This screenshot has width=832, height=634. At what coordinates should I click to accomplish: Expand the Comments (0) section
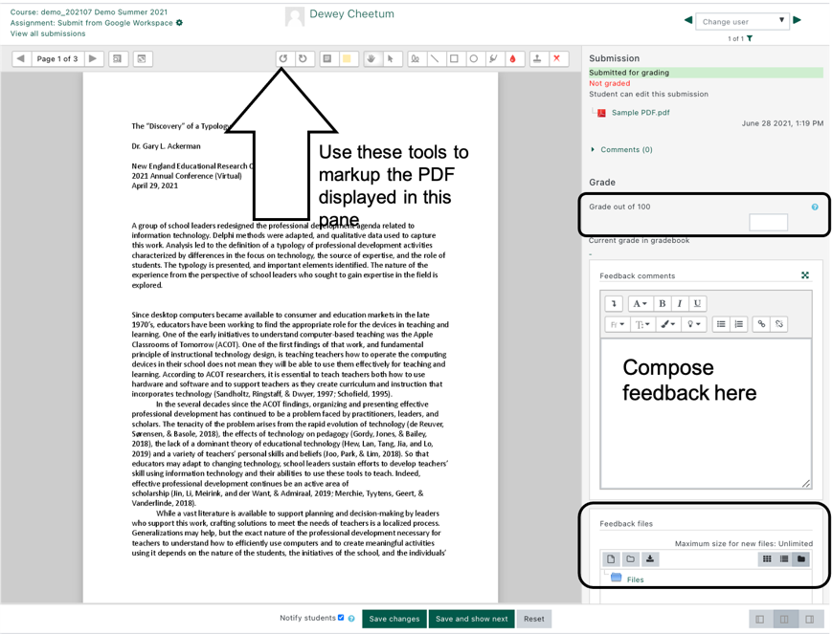click(x=628, y=149)
